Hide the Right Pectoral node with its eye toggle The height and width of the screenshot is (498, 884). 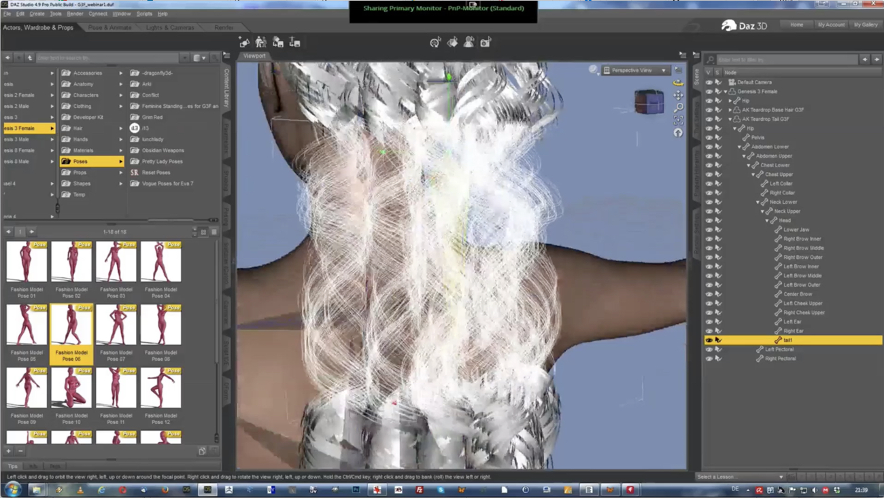pyautogui.click(x=709, y=358)
